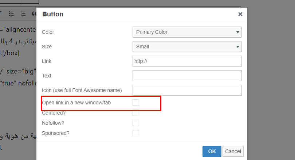Confirm the dialog with the OK button
This screenshot has height=160, width=295.
[x=212, y=151]
